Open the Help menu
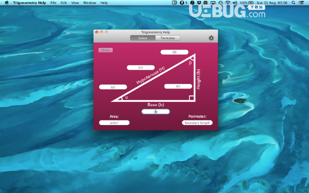This screenshot has width=309, height=193. 104,3
